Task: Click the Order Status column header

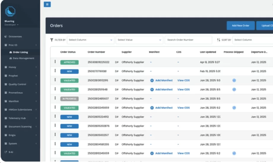Action: click(x=68, y=52)
